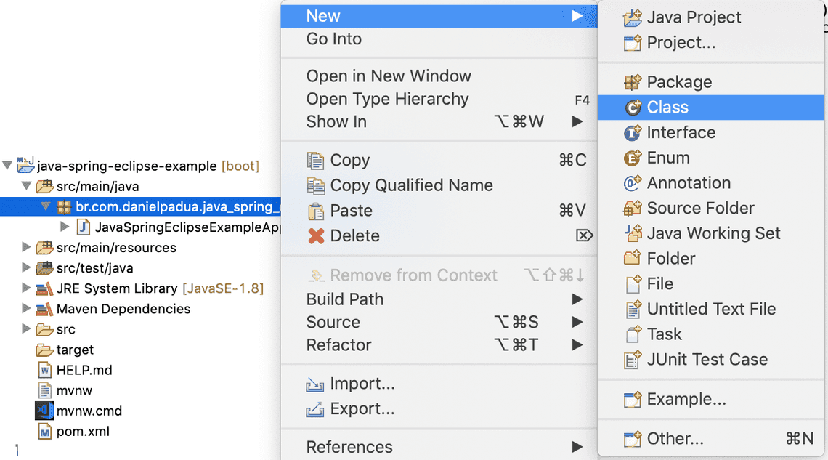The width and height of the screenshot is (828, 460).
Task: Click the Java Project icon in submenu
Action: 633,18
